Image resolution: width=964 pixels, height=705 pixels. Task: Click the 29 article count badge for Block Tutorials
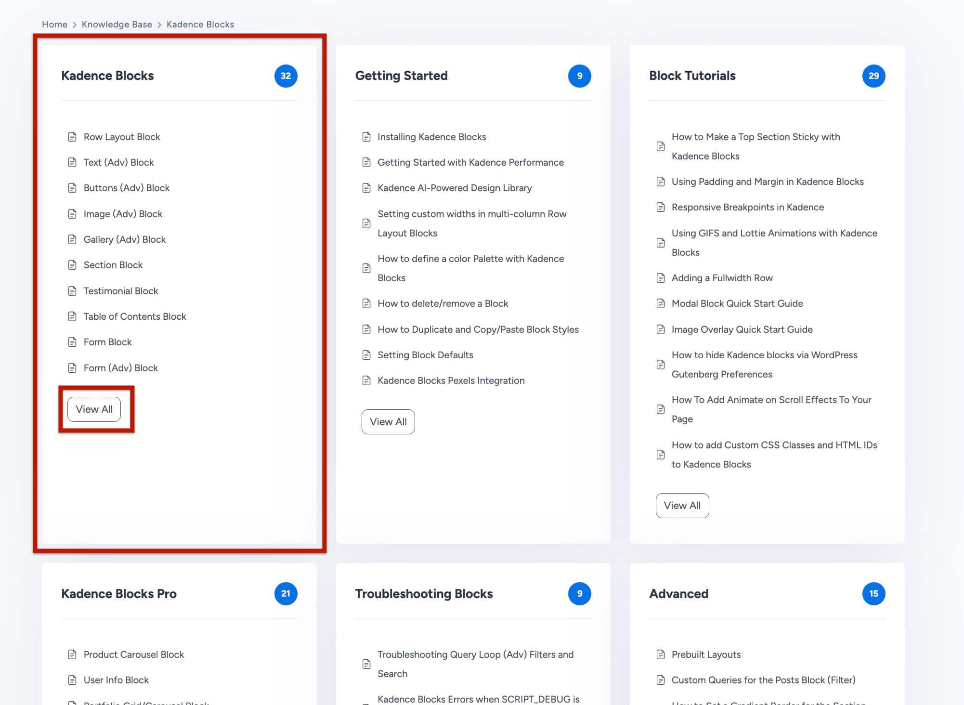(x=873, y=76)
